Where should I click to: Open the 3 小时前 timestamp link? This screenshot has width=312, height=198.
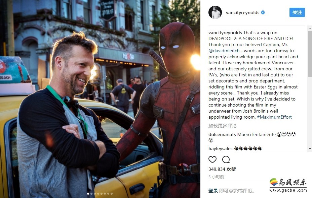[216, 177]
